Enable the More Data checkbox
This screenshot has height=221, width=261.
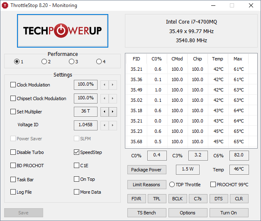point(77,192)
